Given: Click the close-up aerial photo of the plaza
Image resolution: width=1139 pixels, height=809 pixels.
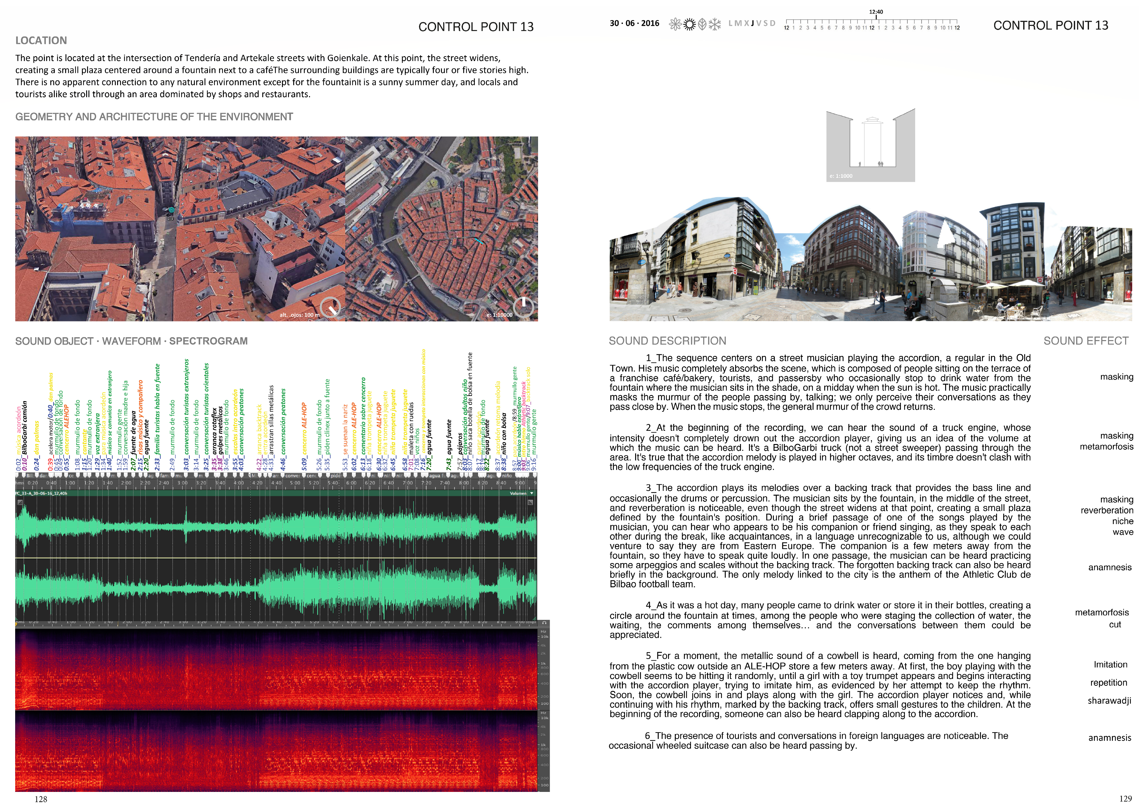Looking at the screenshot, I should [180, 229].
